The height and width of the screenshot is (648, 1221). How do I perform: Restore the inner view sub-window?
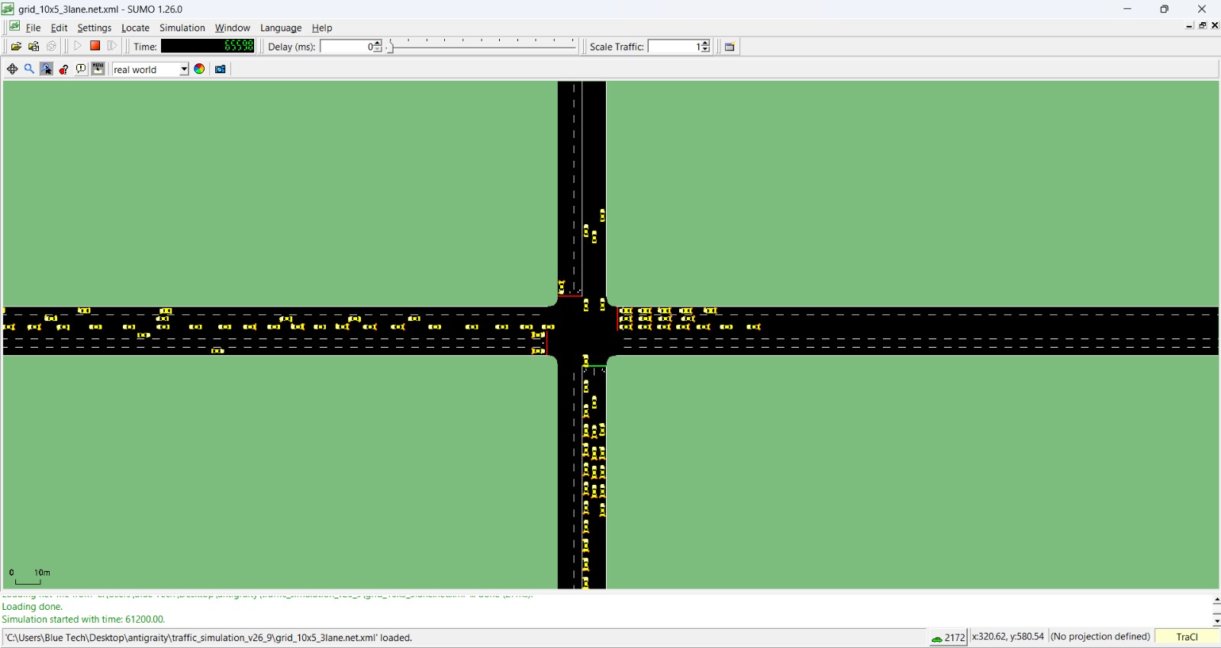(x=1203, y=25)
